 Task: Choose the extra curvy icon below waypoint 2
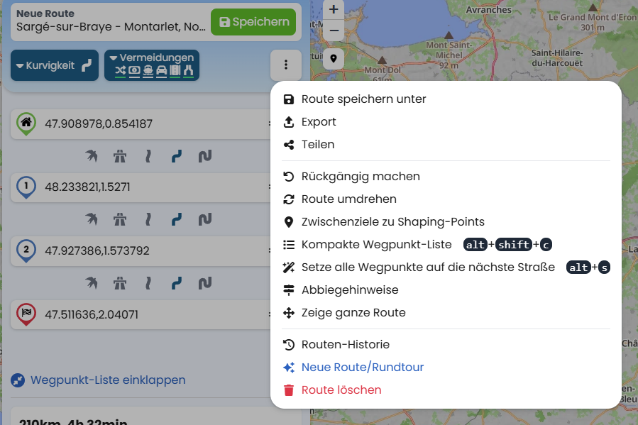tap(205, 283)
